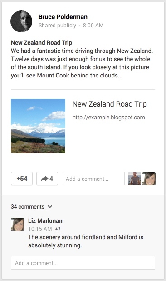Click the bold New Zealand Road Trip heading

(41, 43)
